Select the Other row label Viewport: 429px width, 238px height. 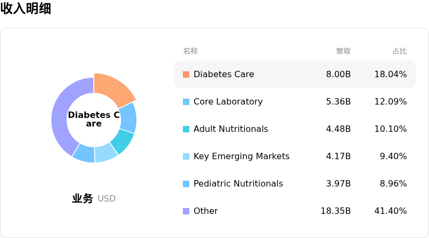click(205, 211)
